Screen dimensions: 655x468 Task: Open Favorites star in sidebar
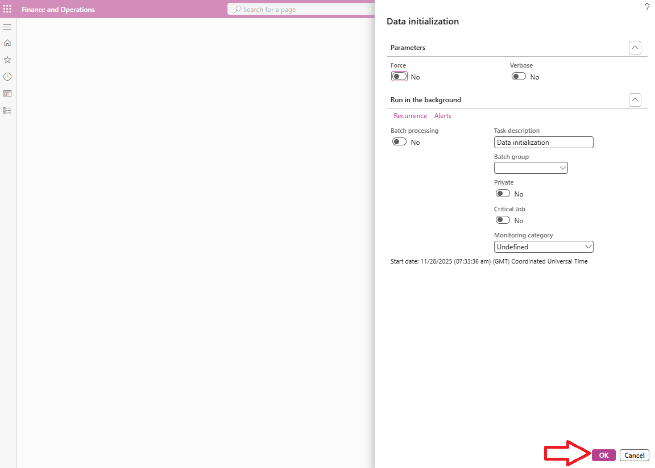pos(7,60)
